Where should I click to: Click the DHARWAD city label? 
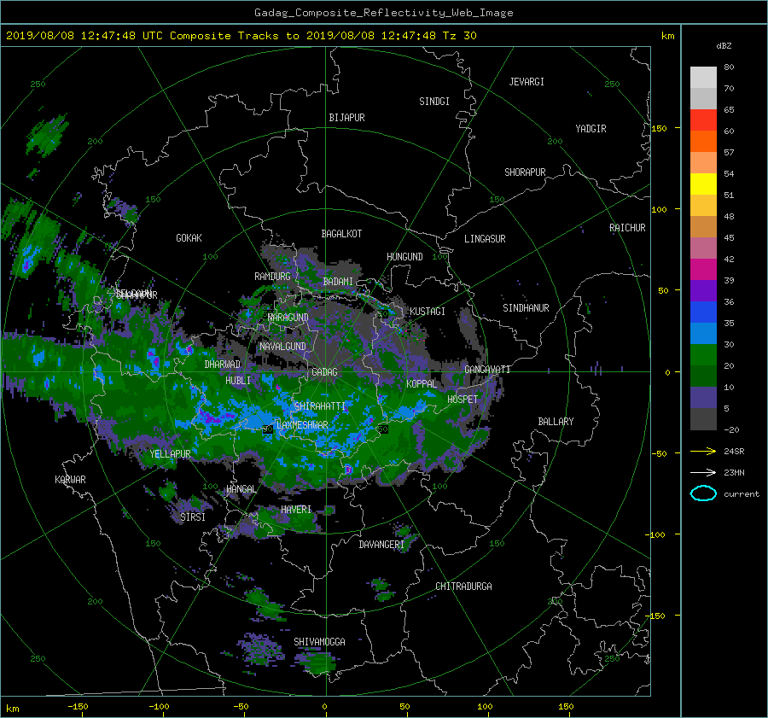pyautogui.click(x=223, y=365)
